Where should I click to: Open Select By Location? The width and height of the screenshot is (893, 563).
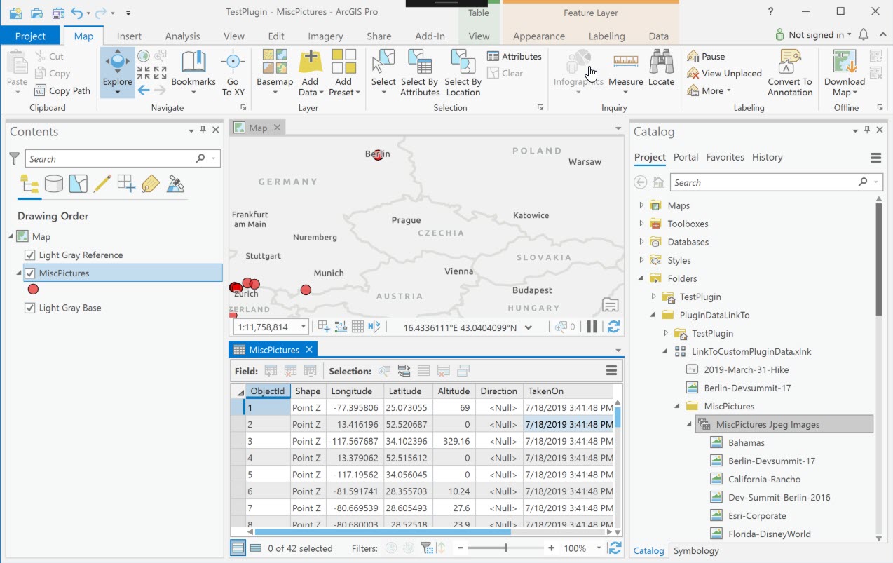tap(463, 72)
